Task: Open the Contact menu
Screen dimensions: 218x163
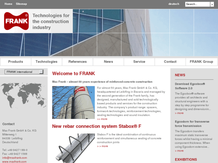Action: click(170, 62)
